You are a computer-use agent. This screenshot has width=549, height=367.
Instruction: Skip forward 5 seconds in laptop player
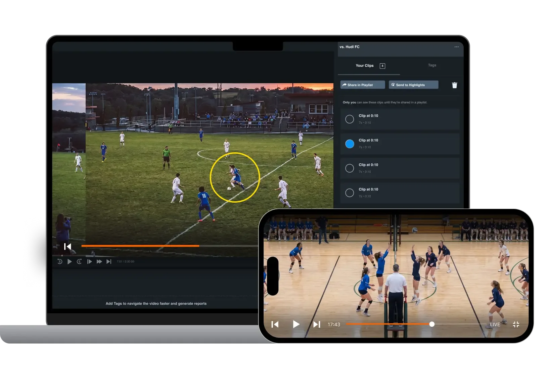click(x=79, y=261)
